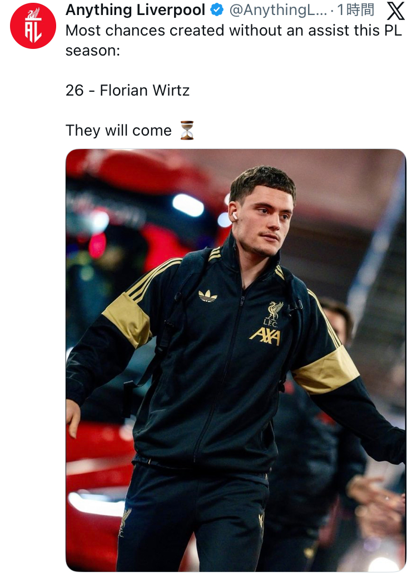This screenshot has width=417, height=578.
Task: Click the 'They will come' text
Action: click(118, 131)
